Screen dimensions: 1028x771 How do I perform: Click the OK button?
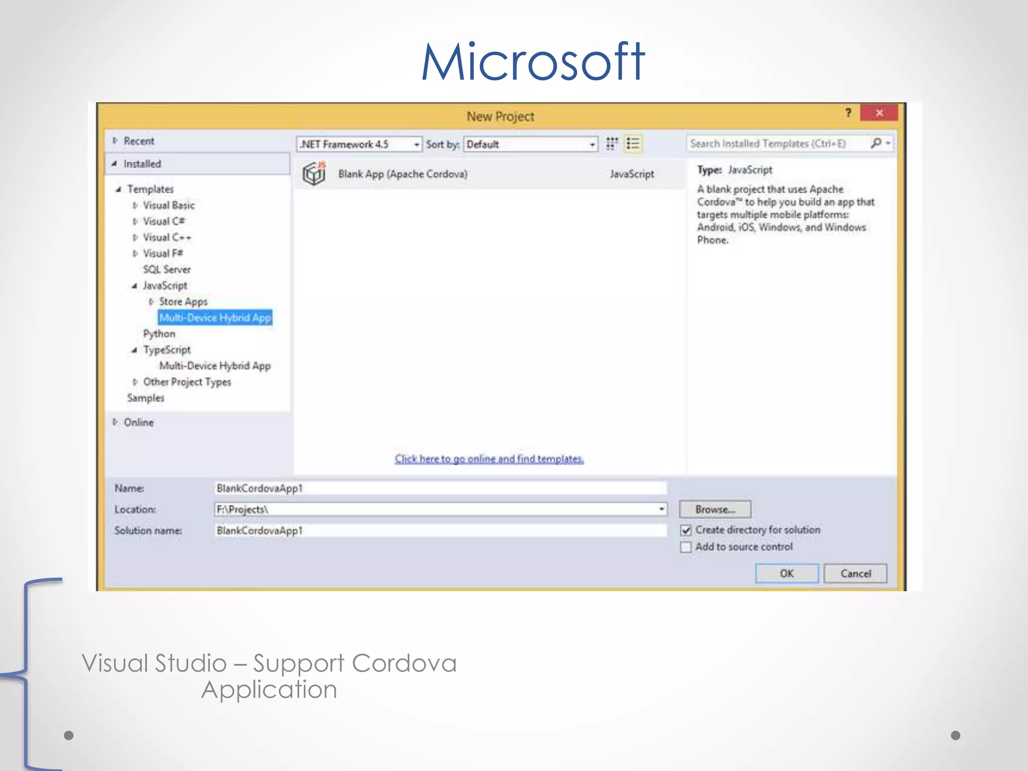[787, 574]
